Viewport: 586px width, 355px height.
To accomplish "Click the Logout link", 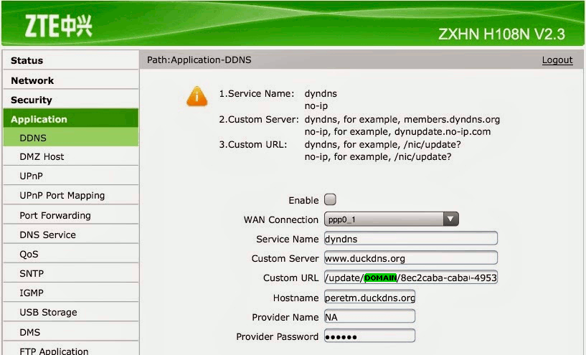I will (557, 60).
